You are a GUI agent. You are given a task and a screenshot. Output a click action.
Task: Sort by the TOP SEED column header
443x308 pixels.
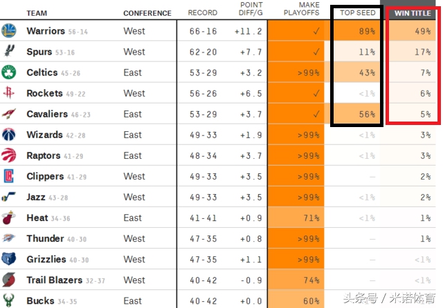point(357,13)
